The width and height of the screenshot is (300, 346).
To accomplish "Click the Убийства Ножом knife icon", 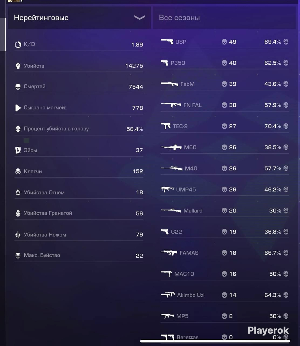I will pos(18,234).
